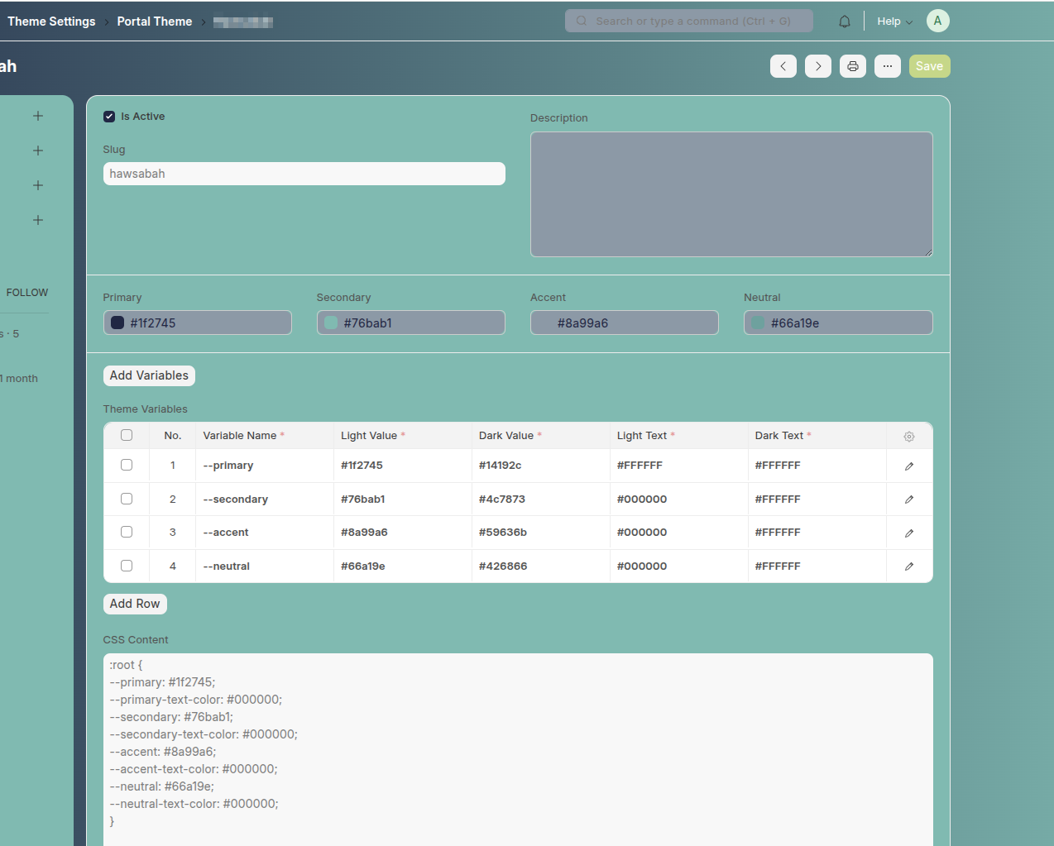Open the Primary color swatch #1f2745
This screenshot has height=846, width=1054.
[117, 323]
